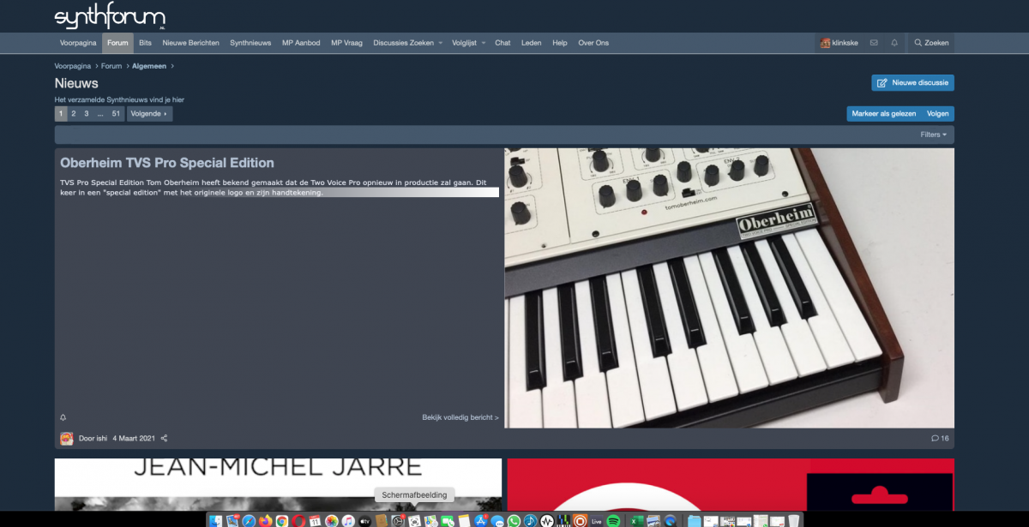Open the Bits nav tab
Image resolution: width=1029 pixels, height=527 pixels.
145,43
